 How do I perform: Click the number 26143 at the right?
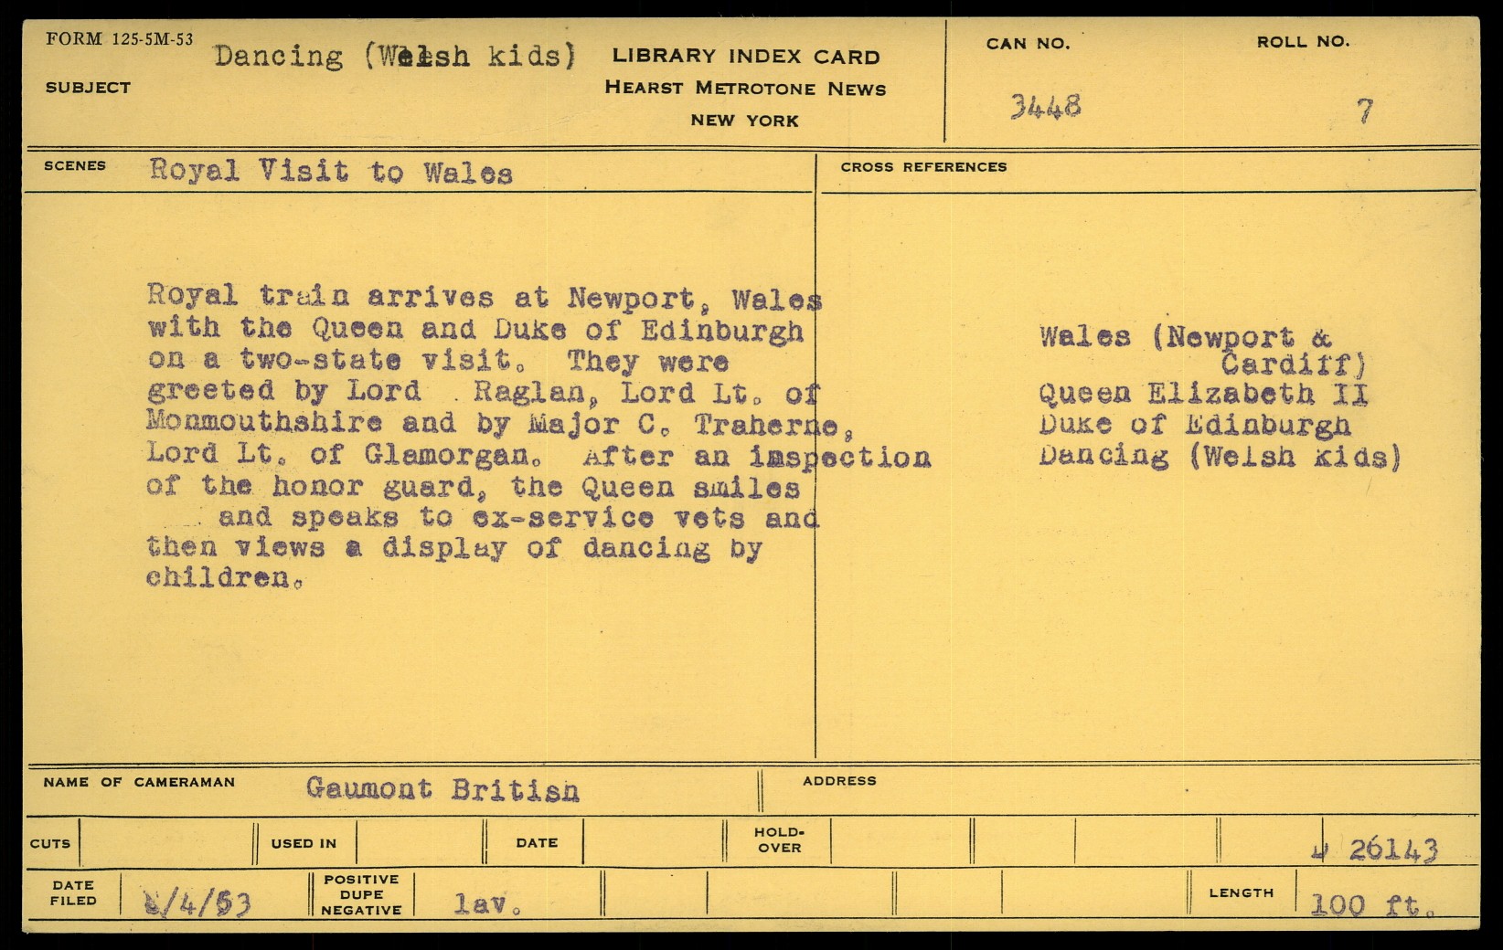coord(1391,850)
